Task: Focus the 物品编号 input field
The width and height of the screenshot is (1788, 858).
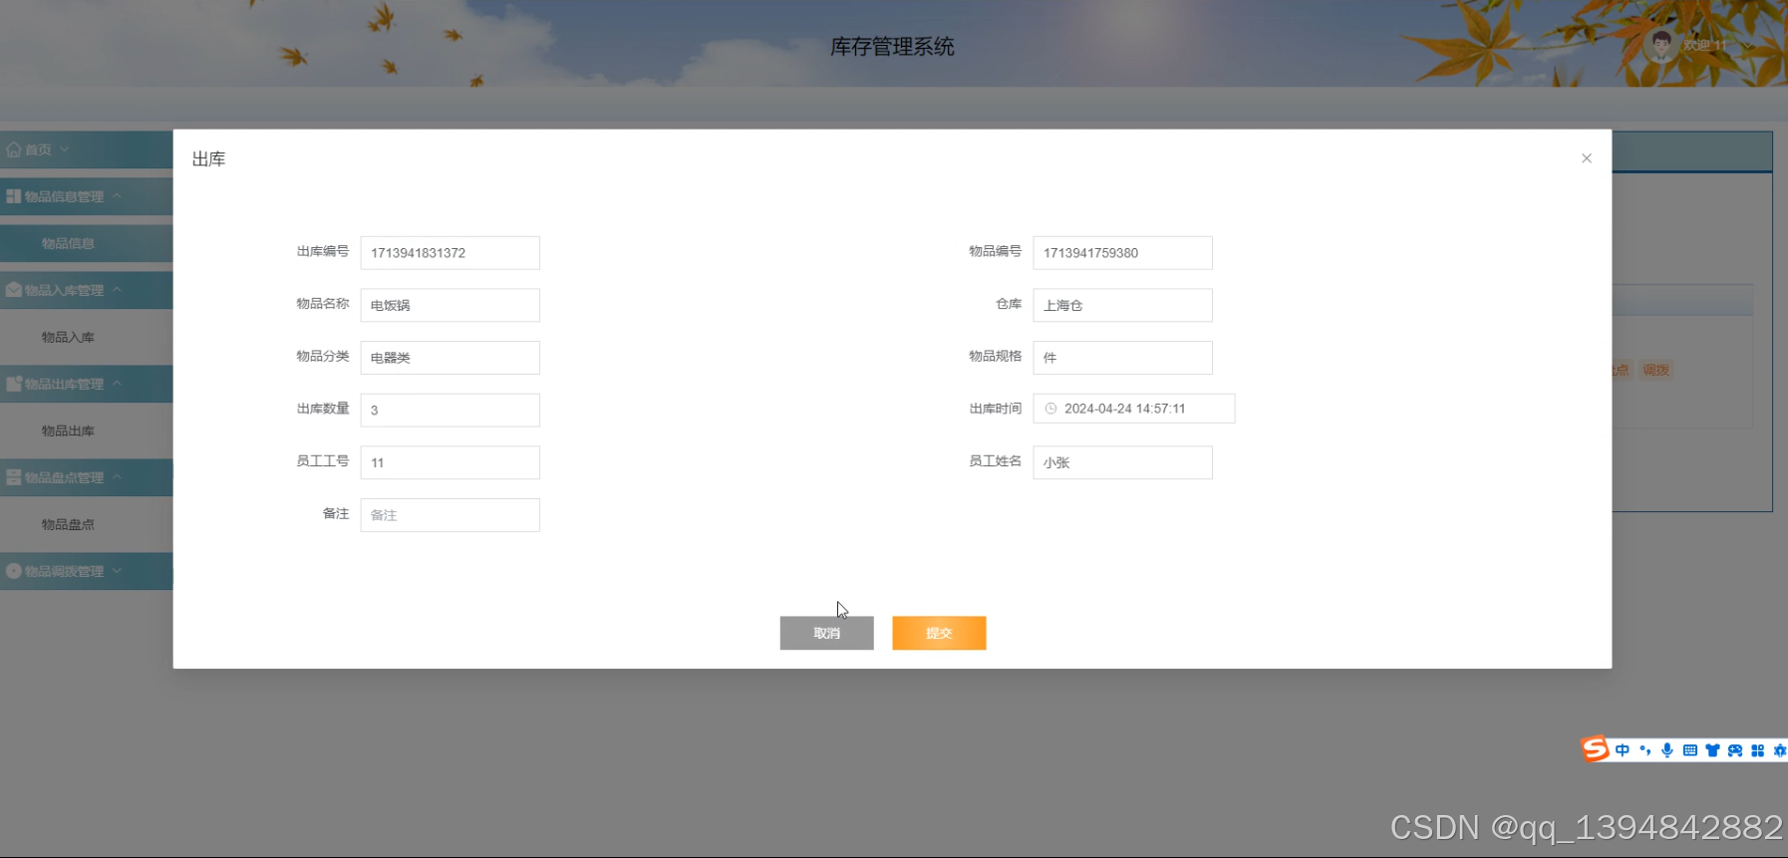Action: [1122, 253]
